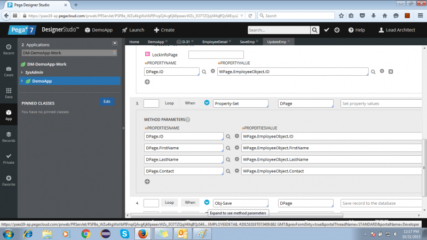Open search for DPage.ID in PROPERTYNAME
427x240 pixels.
tap(204, 72)
